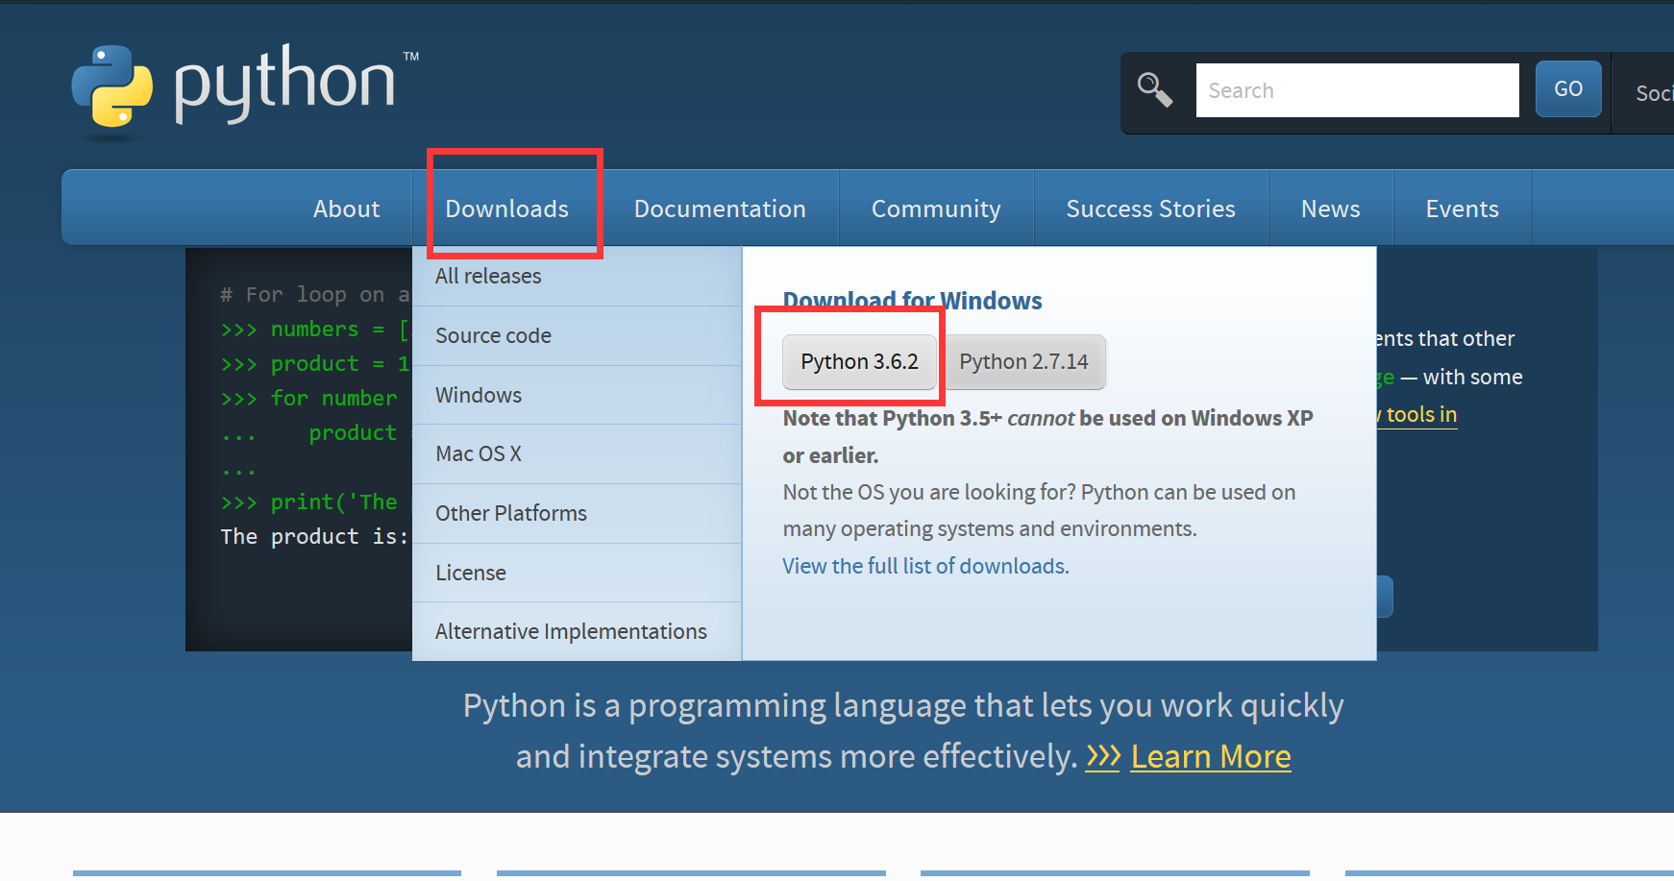
Task: Select Other Platforms entry
Action: [x=577, y=513]
